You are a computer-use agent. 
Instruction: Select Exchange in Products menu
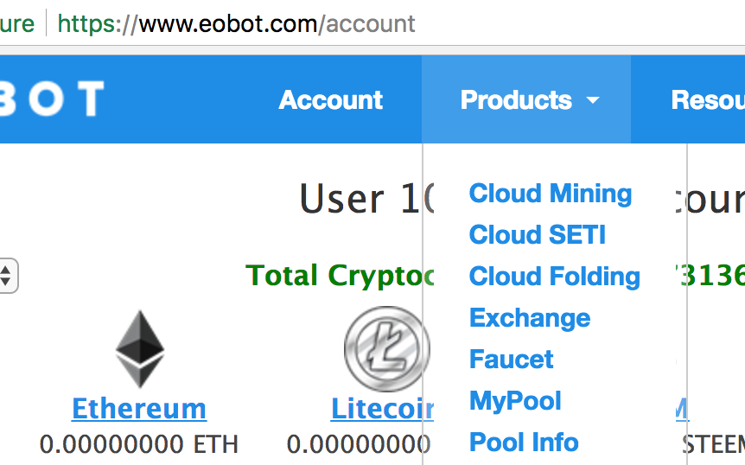click(530, 318)
